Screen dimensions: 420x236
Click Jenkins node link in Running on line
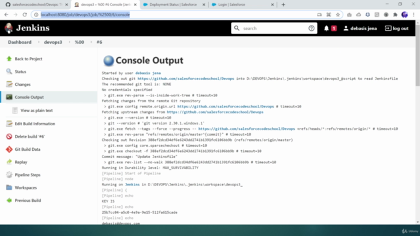132,185
